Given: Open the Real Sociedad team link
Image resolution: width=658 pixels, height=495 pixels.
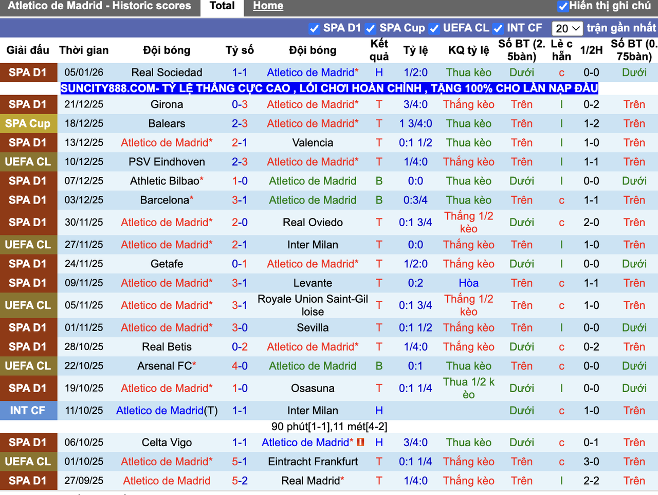Looking at the screenshot, I should click(167, 72).
